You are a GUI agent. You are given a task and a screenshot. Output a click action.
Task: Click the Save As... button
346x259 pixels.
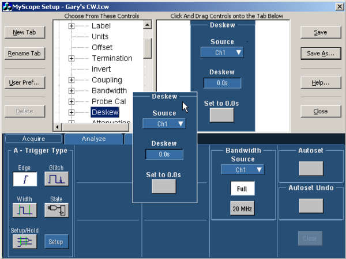(321, 54)
